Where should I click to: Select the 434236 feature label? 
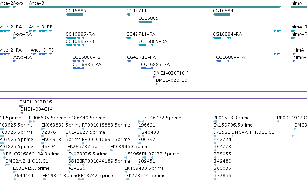(x=77, y=168)
